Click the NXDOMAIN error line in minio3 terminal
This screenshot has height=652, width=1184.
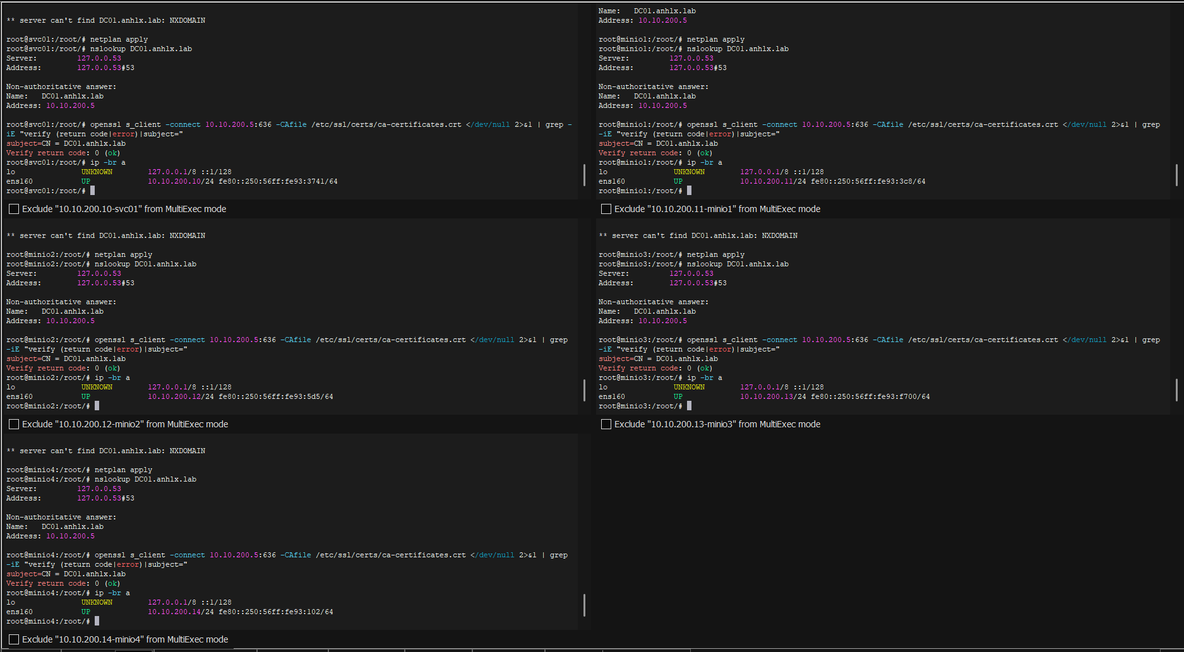click(698, 236)
